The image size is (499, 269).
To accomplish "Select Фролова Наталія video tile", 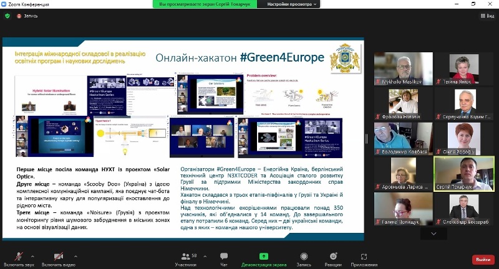I will click(404, 104).
